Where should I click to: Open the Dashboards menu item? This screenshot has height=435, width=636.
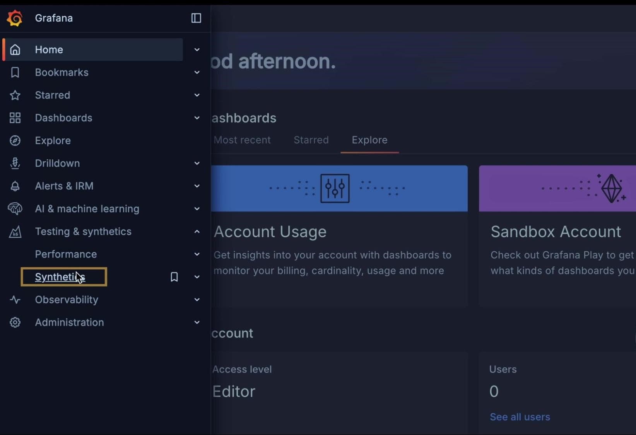click(63, 118)
